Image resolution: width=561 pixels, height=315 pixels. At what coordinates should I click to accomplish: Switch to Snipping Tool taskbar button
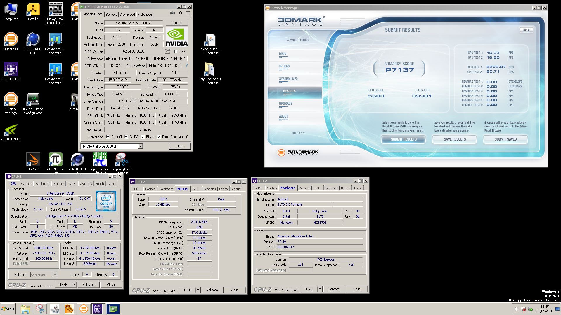click(x=40, y=309)
